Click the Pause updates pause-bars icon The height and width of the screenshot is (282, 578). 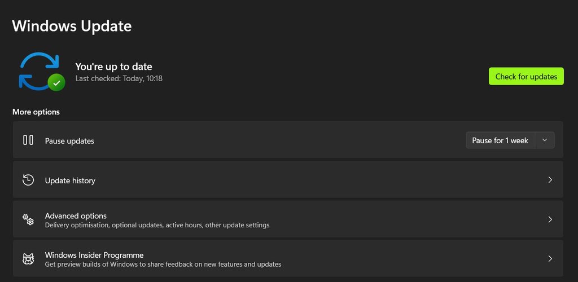pyautogui.click(x=28, y=140)
